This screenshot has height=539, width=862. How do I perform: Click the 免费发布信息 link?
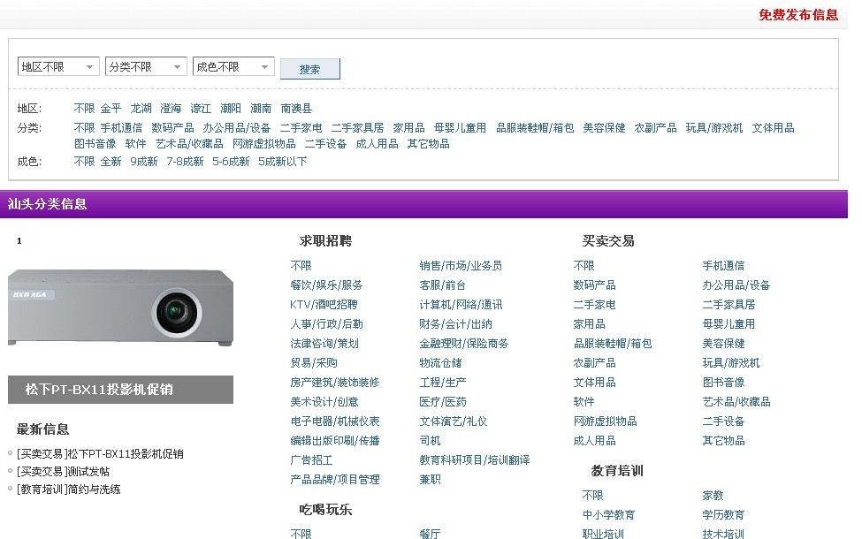tap(797, 15)
